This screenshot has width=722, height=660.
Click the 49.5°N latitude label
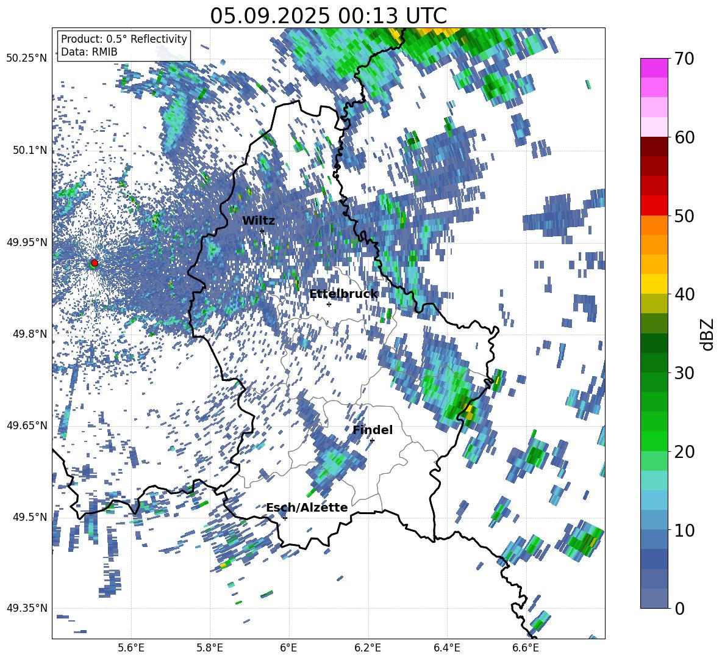pyautogui.click(x=29, y=517)
